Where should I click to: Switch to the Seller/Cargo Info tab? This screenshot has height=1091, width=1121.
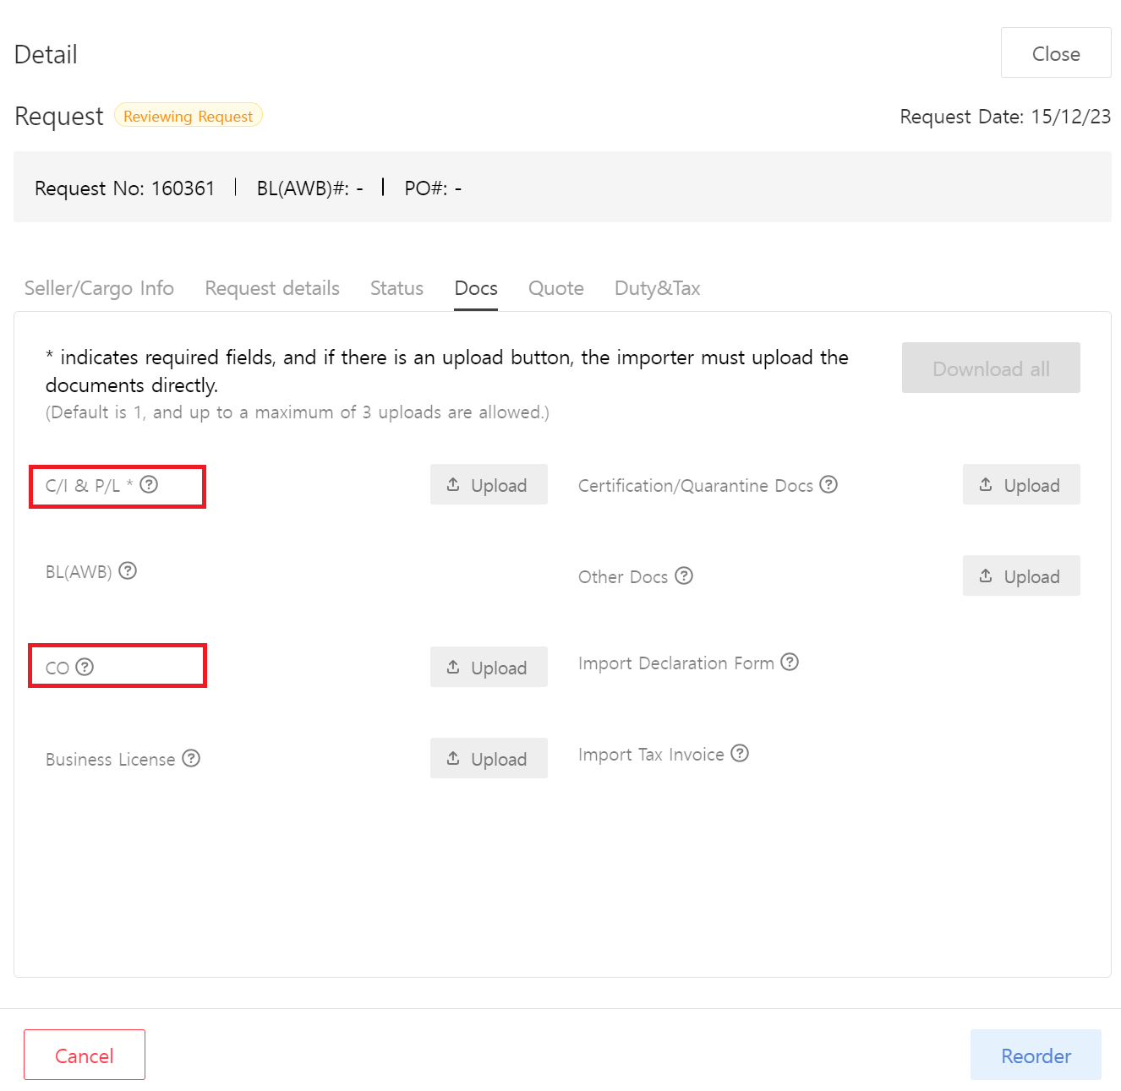point(99,288)
